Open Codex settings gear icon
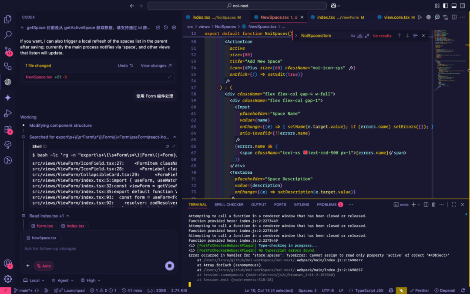470x294 pixels. [174, 27]
